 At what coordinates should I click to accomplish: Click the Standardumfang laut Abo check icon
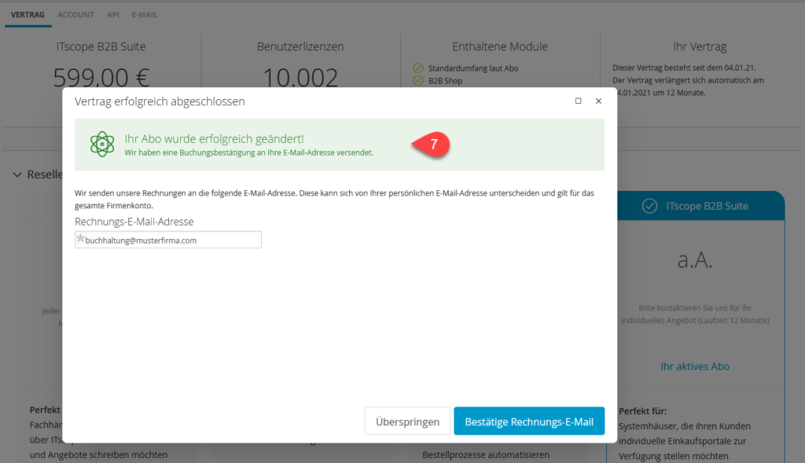418,68
